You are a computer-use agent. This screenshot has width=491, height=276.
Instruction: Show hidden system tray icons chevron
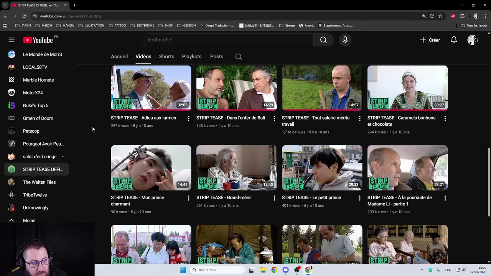(x=422, y=270)
